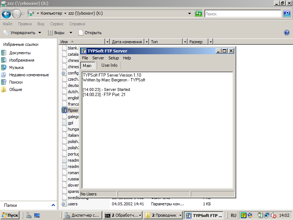Click the TYPSoft FTP Server title bar icon
293x220 pixels.
(84, 51)
